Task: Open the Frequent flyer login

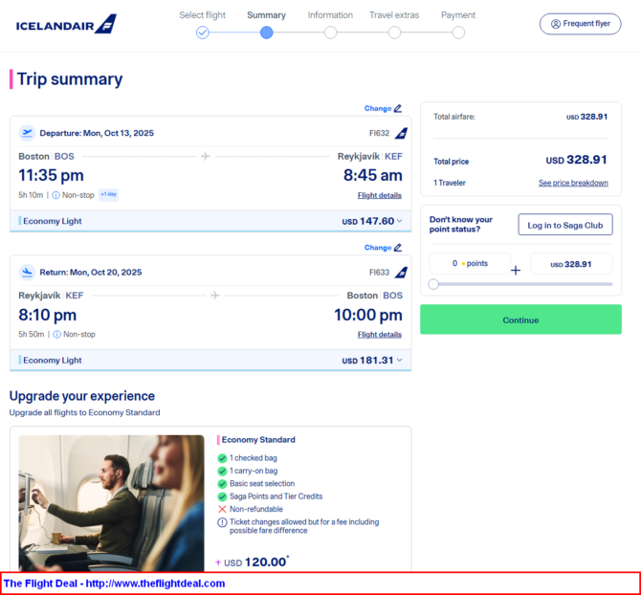Action: (x=580, y=24)
